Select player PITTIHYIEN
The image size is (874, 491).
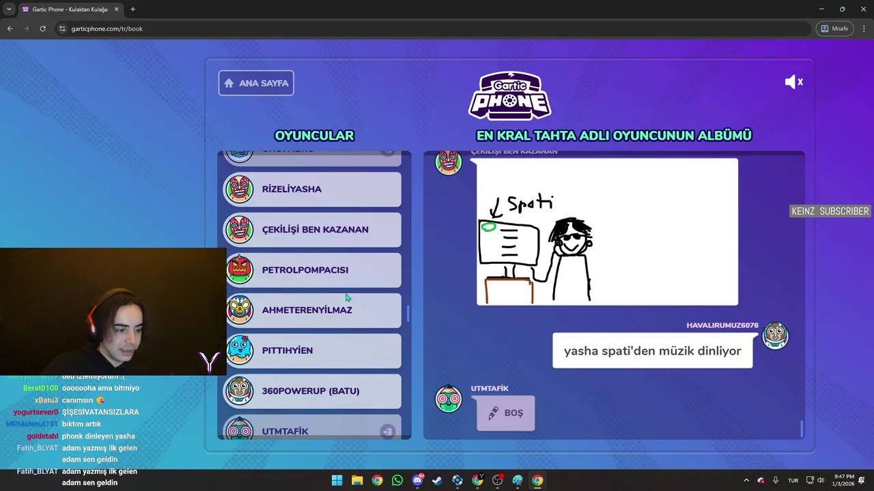[x=313, y=350]
